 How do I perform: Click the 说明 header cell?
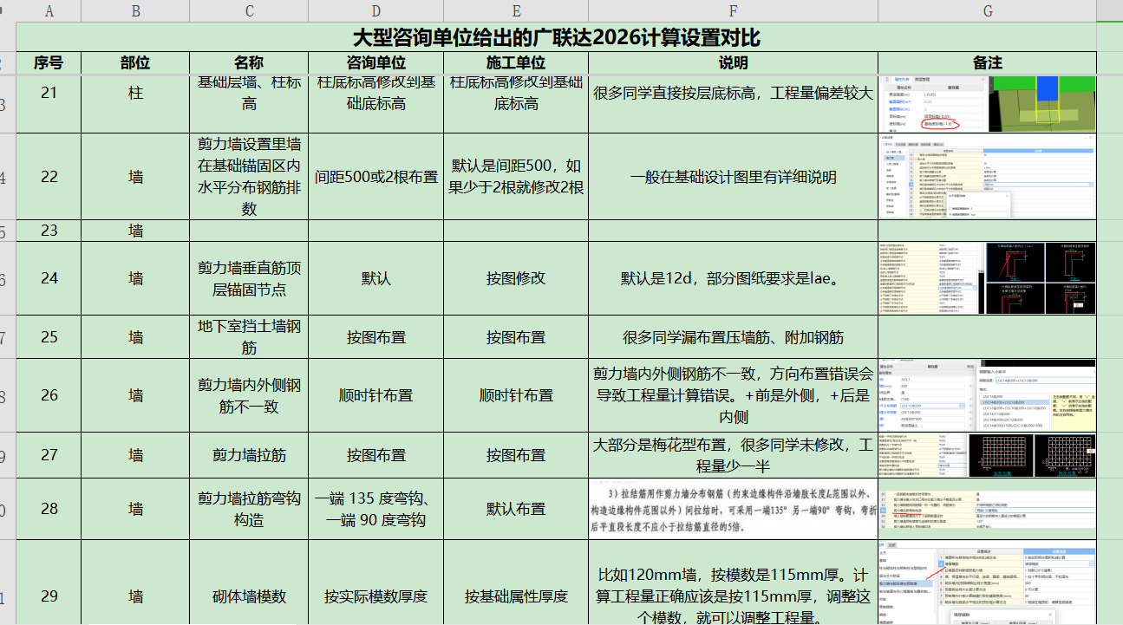tap(733, 63)
